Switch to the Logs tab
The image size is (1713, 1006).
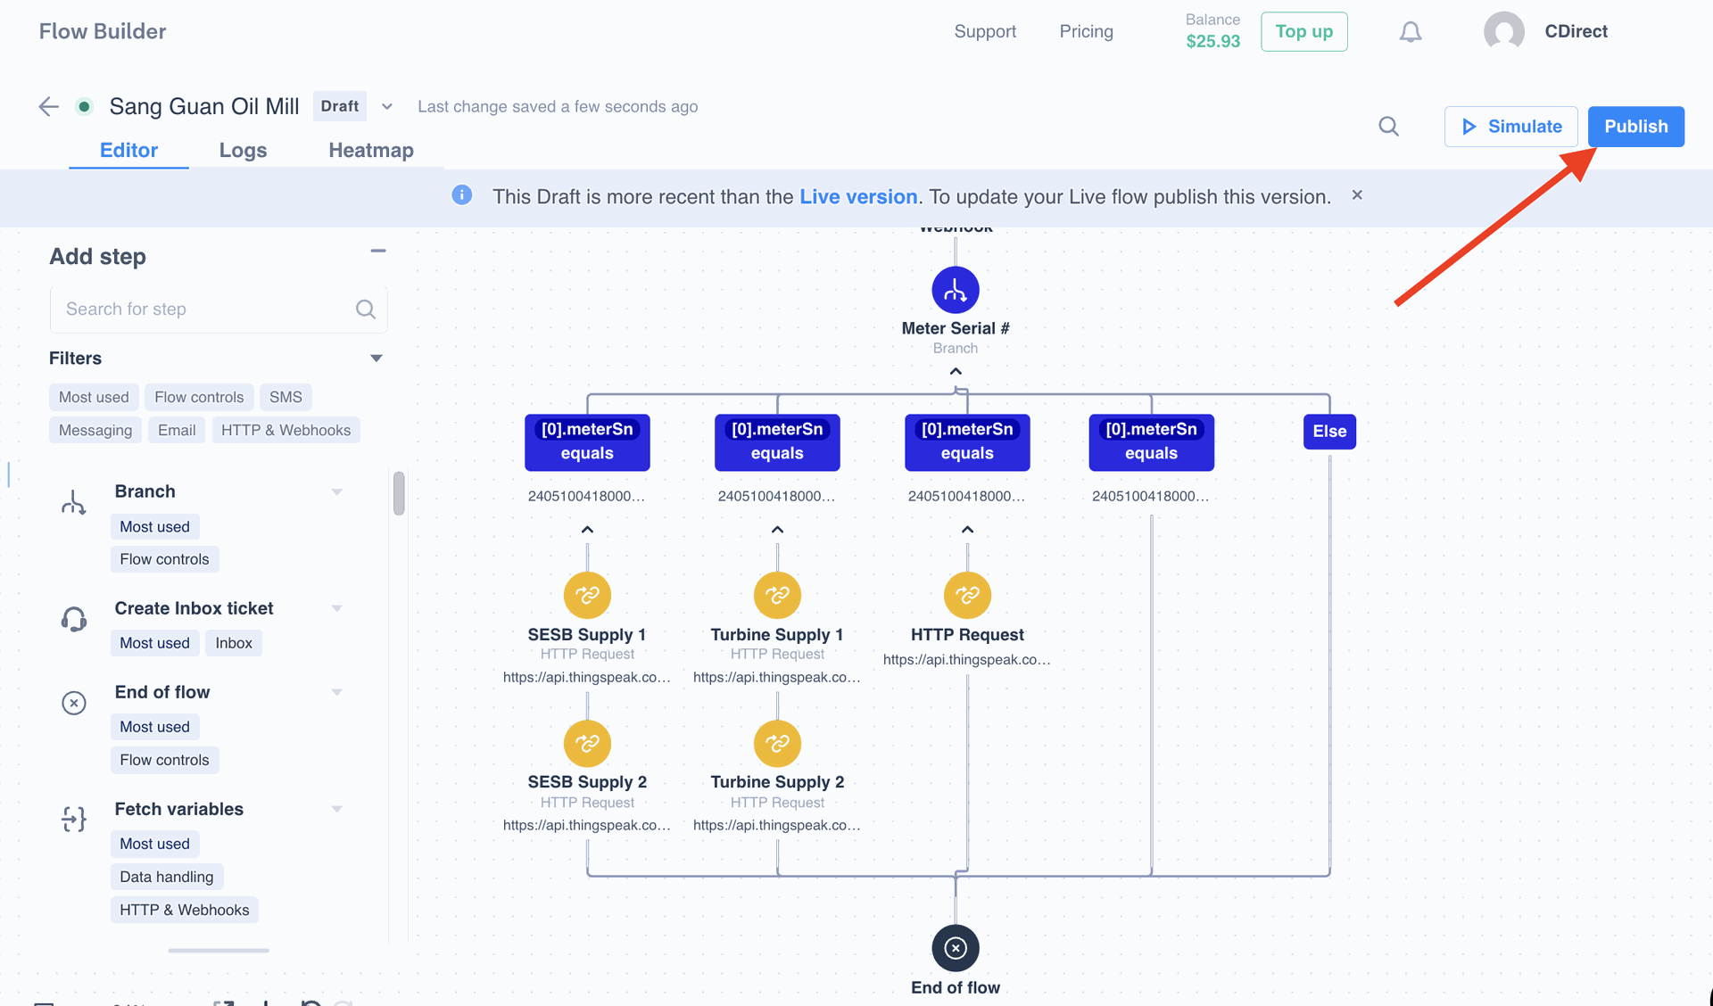[243, 150]
